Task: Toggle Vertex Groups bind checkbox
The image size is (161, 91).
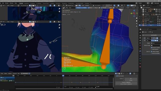Action: tap(151, 52)
